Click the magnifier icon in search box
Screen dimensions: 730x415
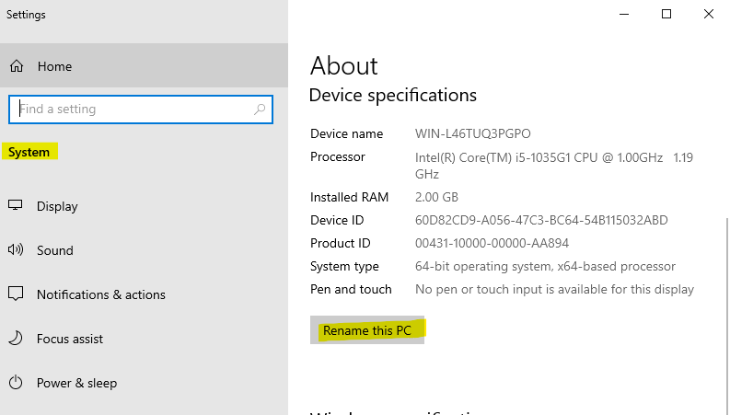pyautogui.click(x=261, y=110)
